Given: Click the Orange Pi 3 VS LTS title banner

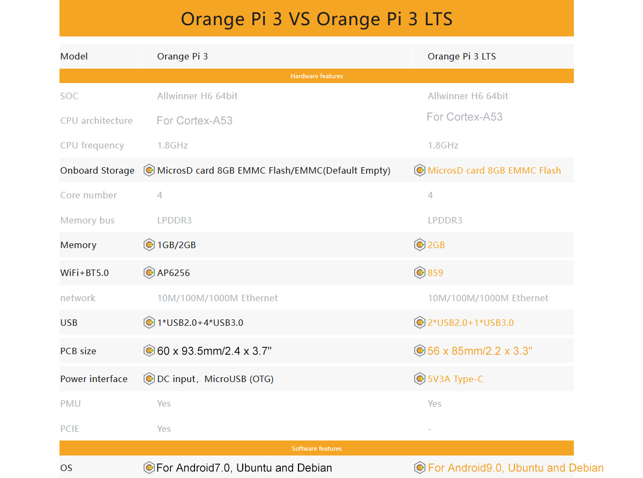Looking at the screenshot, I should coord(317,19).
